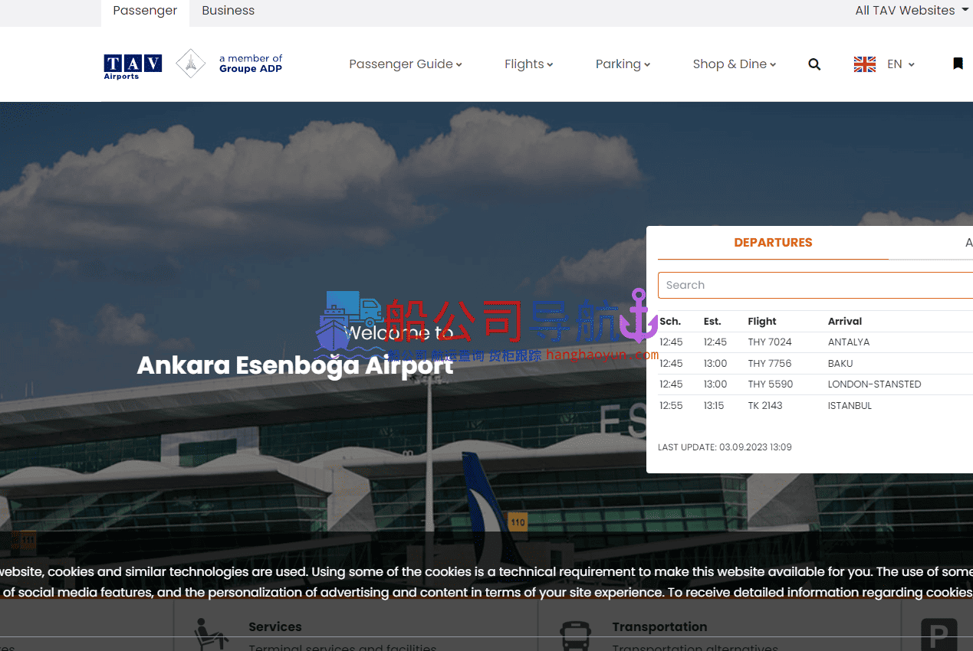This screenshot has height=651, width=973.
Task: Open the site search magnifier icon
Action: 814,64
